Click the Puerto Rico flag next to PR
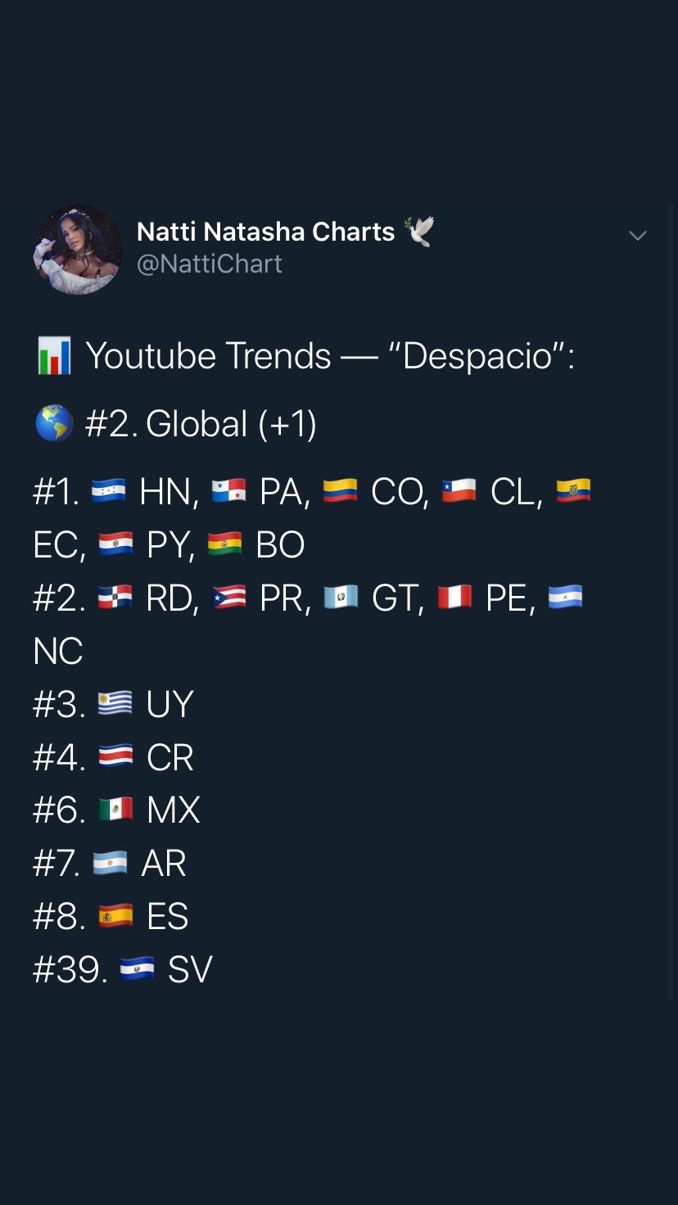 (228, 598)
